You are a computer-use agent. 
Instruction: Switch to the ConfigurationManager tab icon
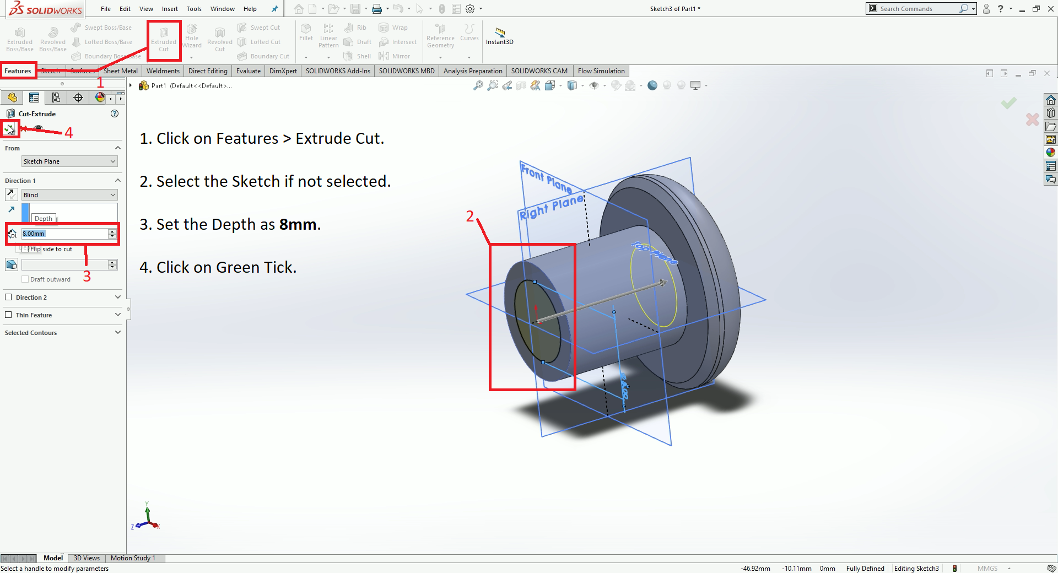(x=56, y=98)
